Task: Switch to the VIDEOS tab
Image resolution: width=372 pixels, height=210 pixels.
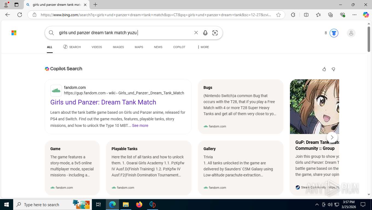Action: [x=97, y=47]
